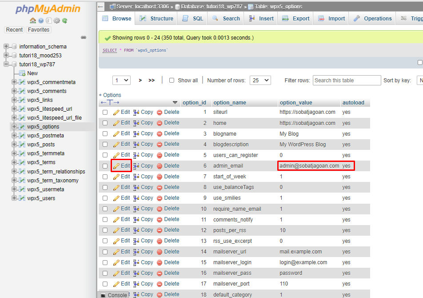Image resolution: width=423 pixels, height=298 pixels.
Task: Jump to last page with >> button
Action: pos(152,81)
